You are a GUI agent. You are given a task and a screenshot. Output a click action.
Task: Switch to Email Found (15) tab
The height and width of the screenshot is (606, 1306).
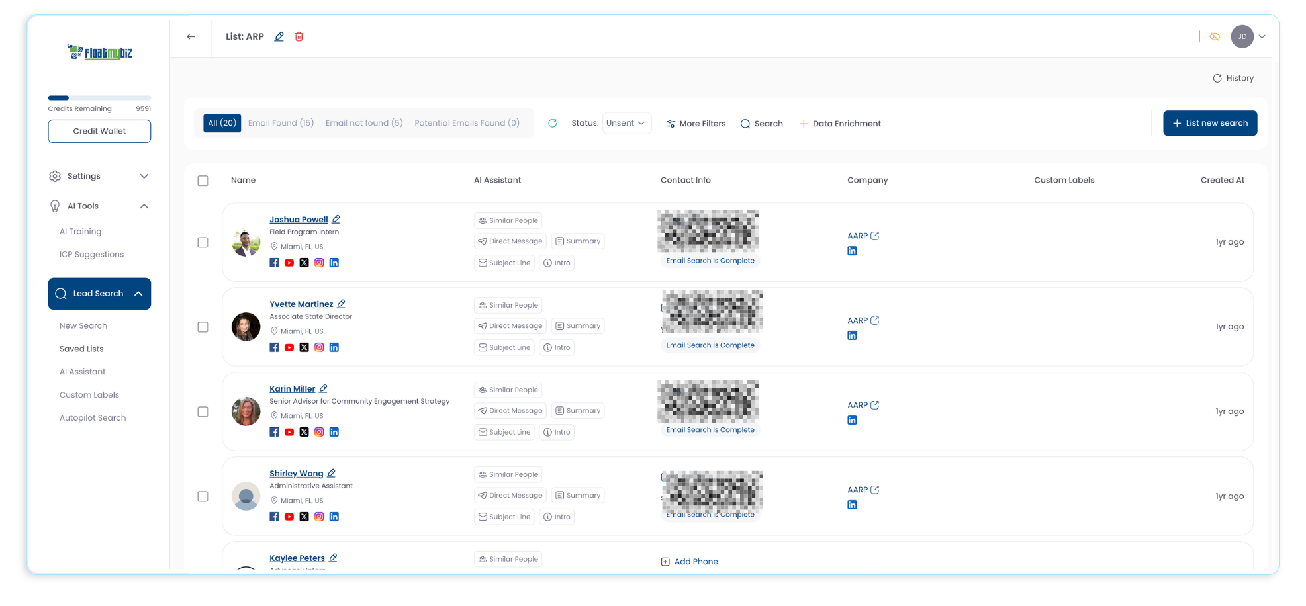click(x=281, y=123)
